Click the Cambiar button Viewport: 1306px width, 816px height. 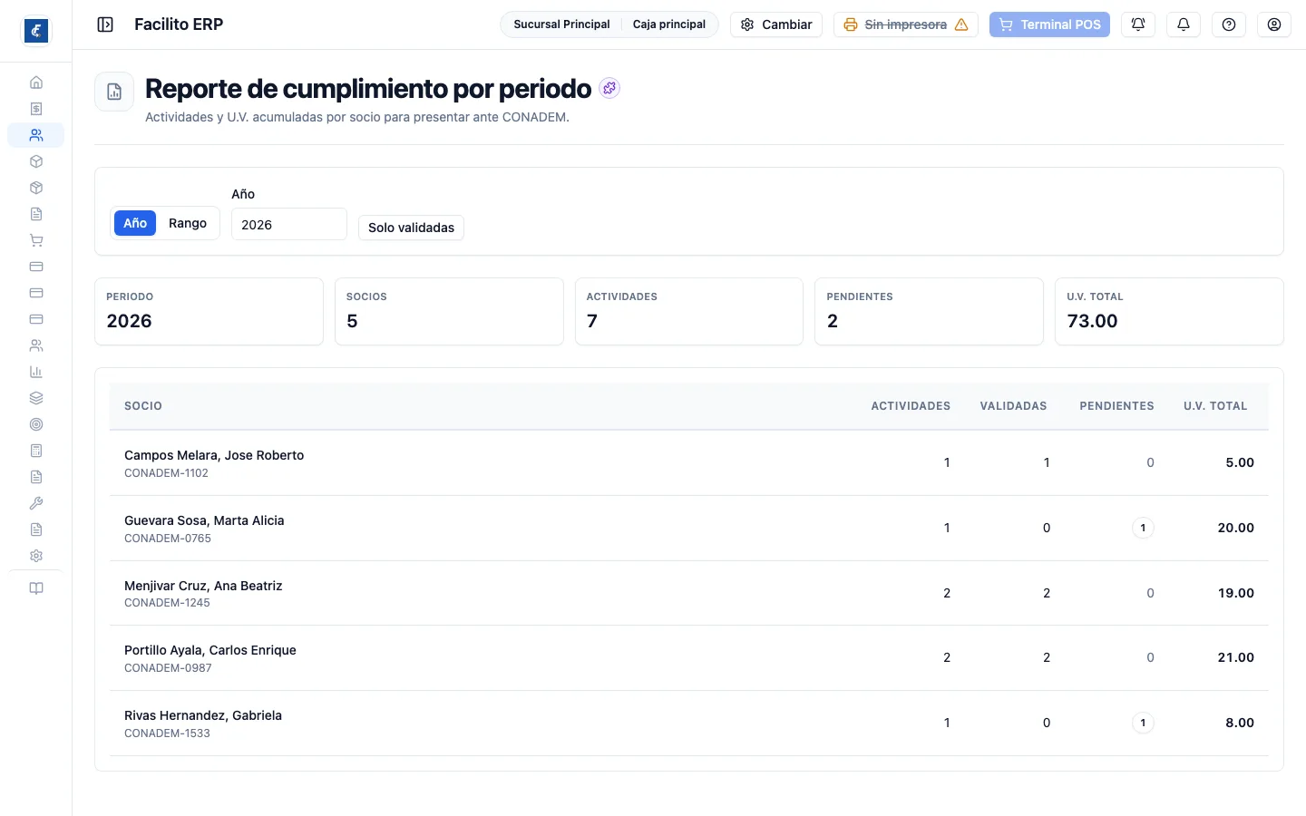776,24
